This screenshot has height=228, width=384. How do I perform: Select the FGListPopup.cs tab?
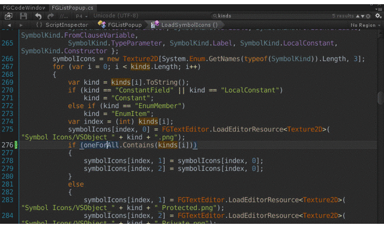coord(73,8)
